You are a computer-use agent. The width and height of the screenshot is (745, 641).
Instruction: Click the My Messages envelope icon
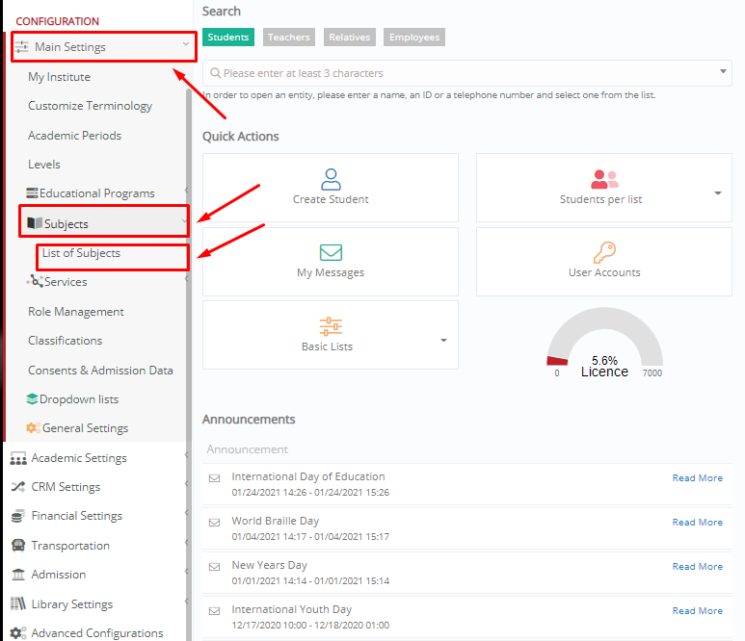(331, 252)
